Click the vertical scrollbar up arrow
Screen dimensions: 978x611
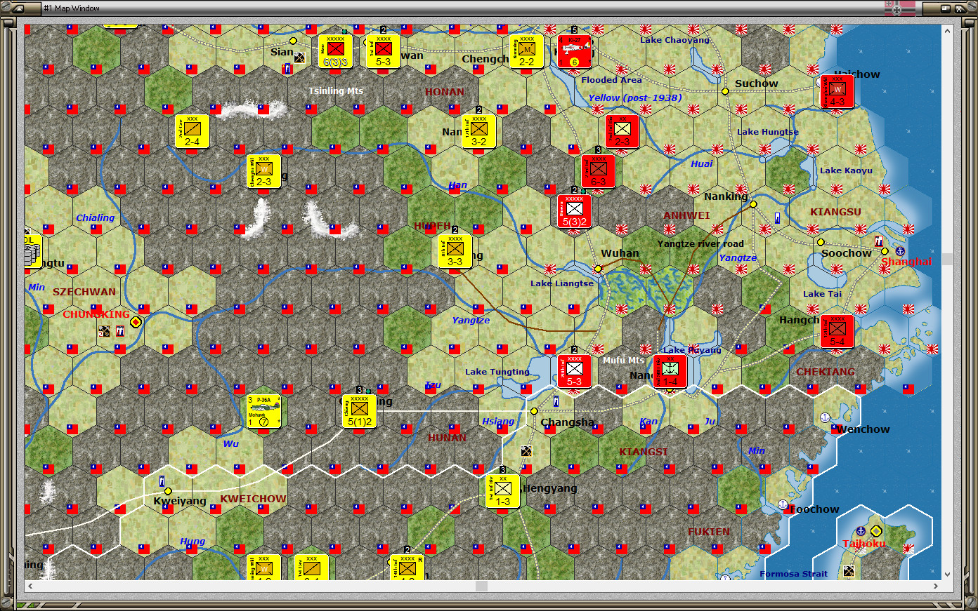(948, 31)
